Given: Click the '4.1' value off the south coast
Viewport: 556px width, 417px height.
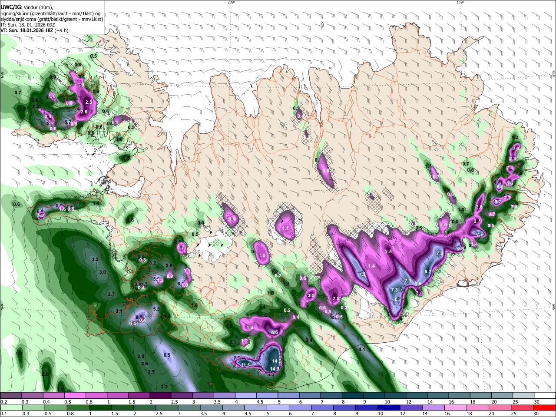Looking at the screenshot, I should 361,349.
